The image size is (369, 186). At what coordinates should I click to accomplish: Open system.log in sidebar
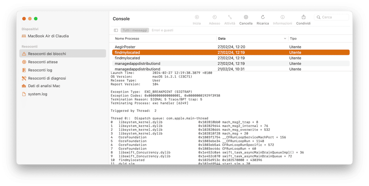(38, 94)
